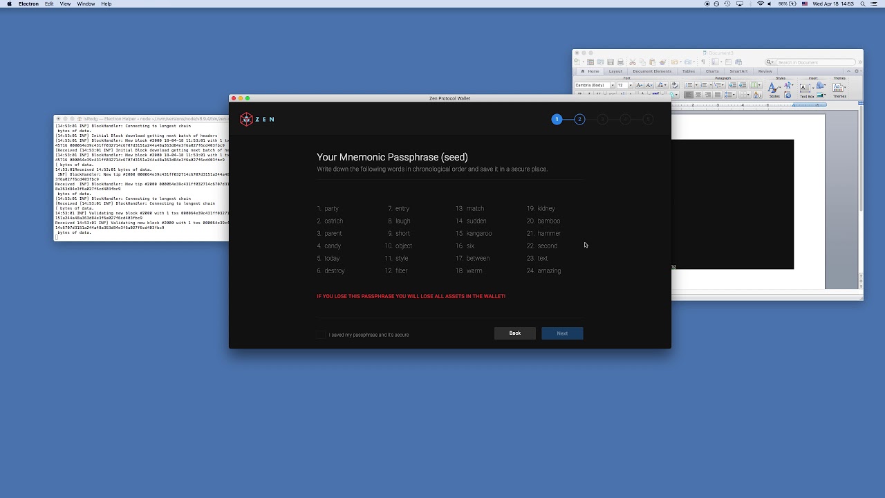Click the Grow Font icon in Word
The width and height of the screenshot is (885, 498).
640,85
